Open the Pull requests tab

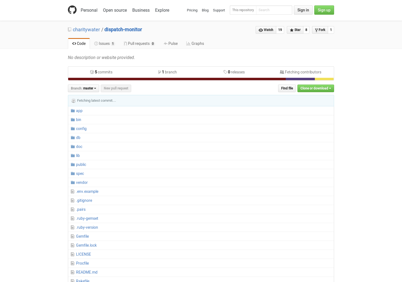click(x=139, y=44)
